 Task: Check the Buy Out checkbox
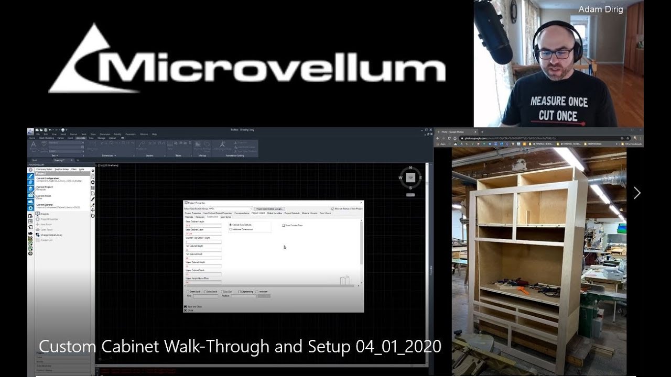click(x=222, y=292)
